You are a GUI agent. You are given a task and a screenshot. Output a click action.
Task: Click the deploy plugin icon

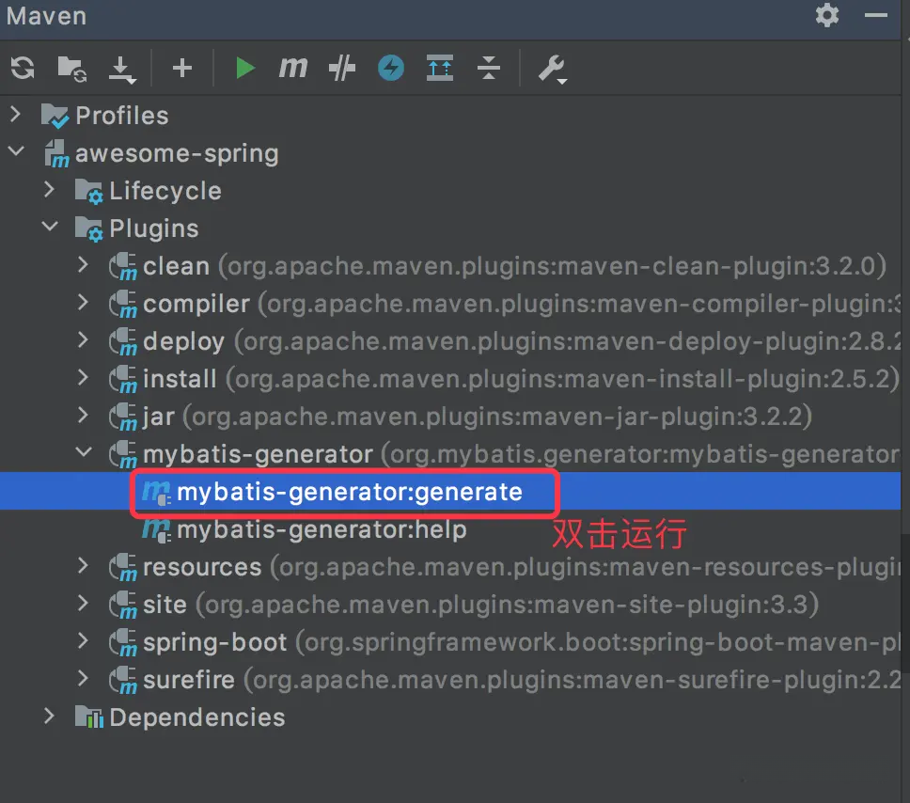(123, 342)
